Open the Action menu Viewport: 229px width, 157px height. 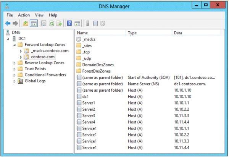24,15
